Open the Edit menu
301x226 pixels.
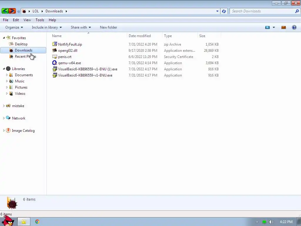(x=16, y=20)
